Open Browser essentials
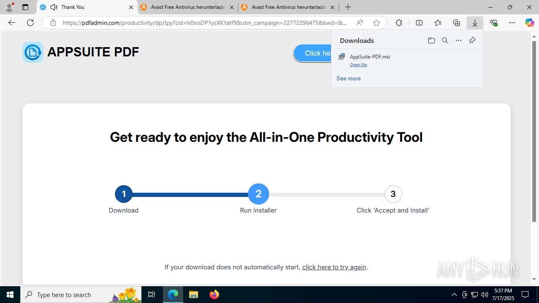Viewport: 539px width, 303px height. pyautogui.click(x=494, y=23)
